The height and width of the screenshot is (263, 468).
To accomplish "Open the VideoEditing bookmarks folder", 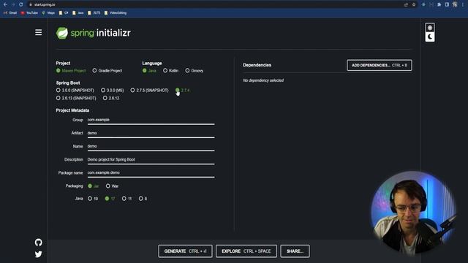I will coord(116,13).
